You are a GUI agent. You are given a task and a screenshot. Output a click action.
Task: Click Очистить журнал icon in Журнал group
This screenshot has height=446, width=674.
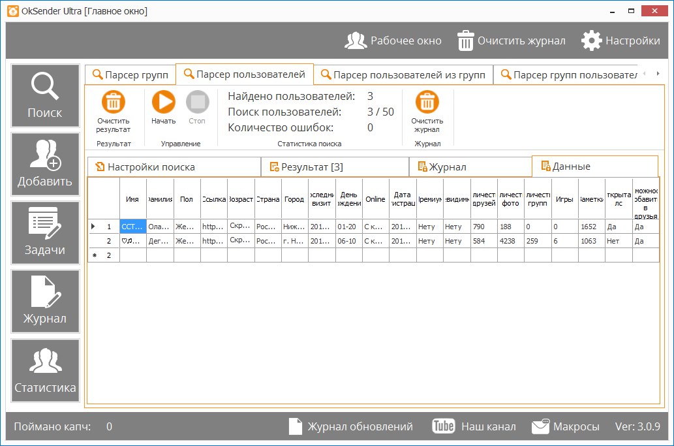[427, 103]
